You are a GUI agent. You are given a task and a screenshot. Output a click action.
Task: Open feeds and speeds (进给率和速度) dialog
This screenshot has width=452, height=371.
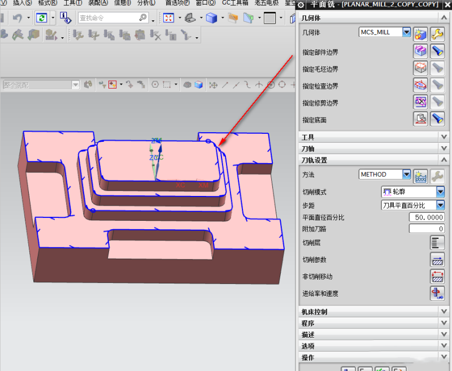pyautogui.click(x=437, y=293)
